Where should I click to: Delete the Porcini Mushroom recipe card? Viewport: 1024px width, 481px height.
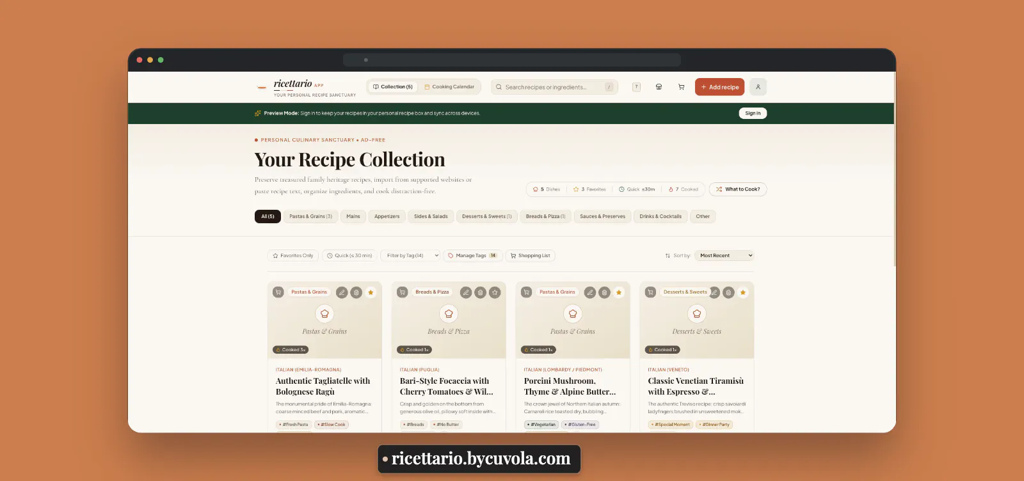coord(605,292)
